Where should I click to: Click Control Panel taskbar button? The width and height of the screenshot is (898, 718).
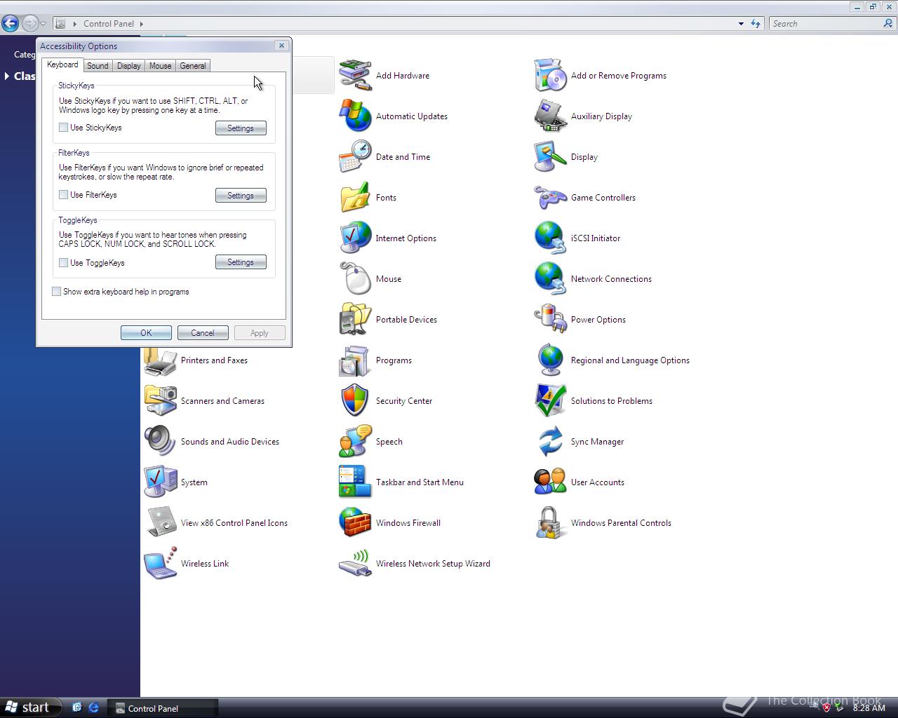click(x=163, y=708)
